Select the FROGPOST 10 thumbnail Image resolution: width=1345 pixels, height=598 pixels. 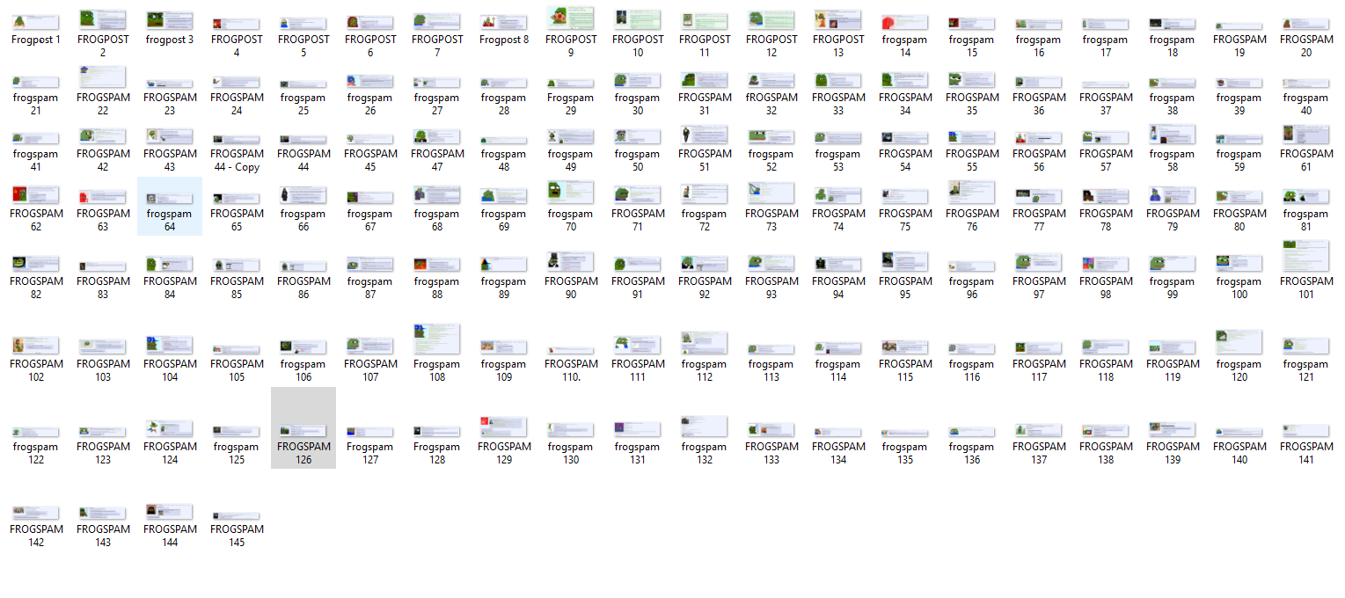[638, 19]
